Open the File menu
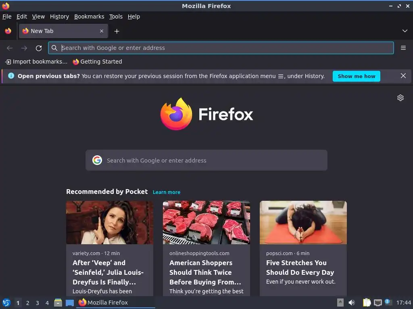This screenshot has height=309, width=413. pos(7,16)
